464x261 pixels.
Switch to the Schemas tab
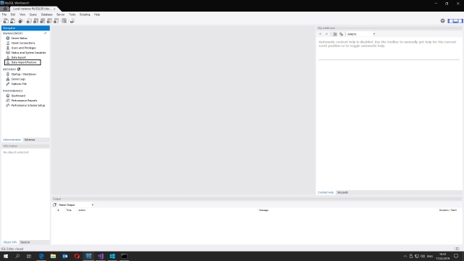(x=30, y=140)
